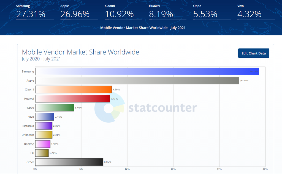Click the banner caption ending July 2021
This screenshot has height=174, width=282.
[x=143, y=28]
